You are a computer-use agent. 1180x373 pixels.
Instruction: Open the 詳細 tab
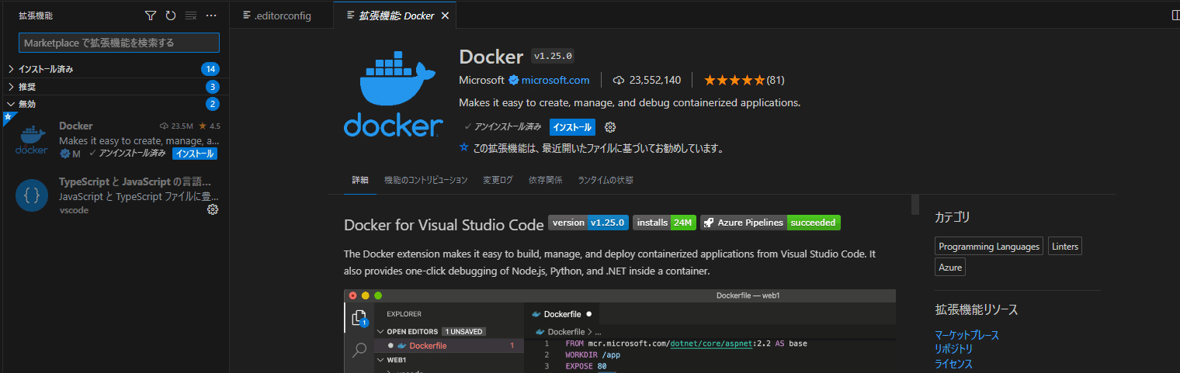point(360,180)
